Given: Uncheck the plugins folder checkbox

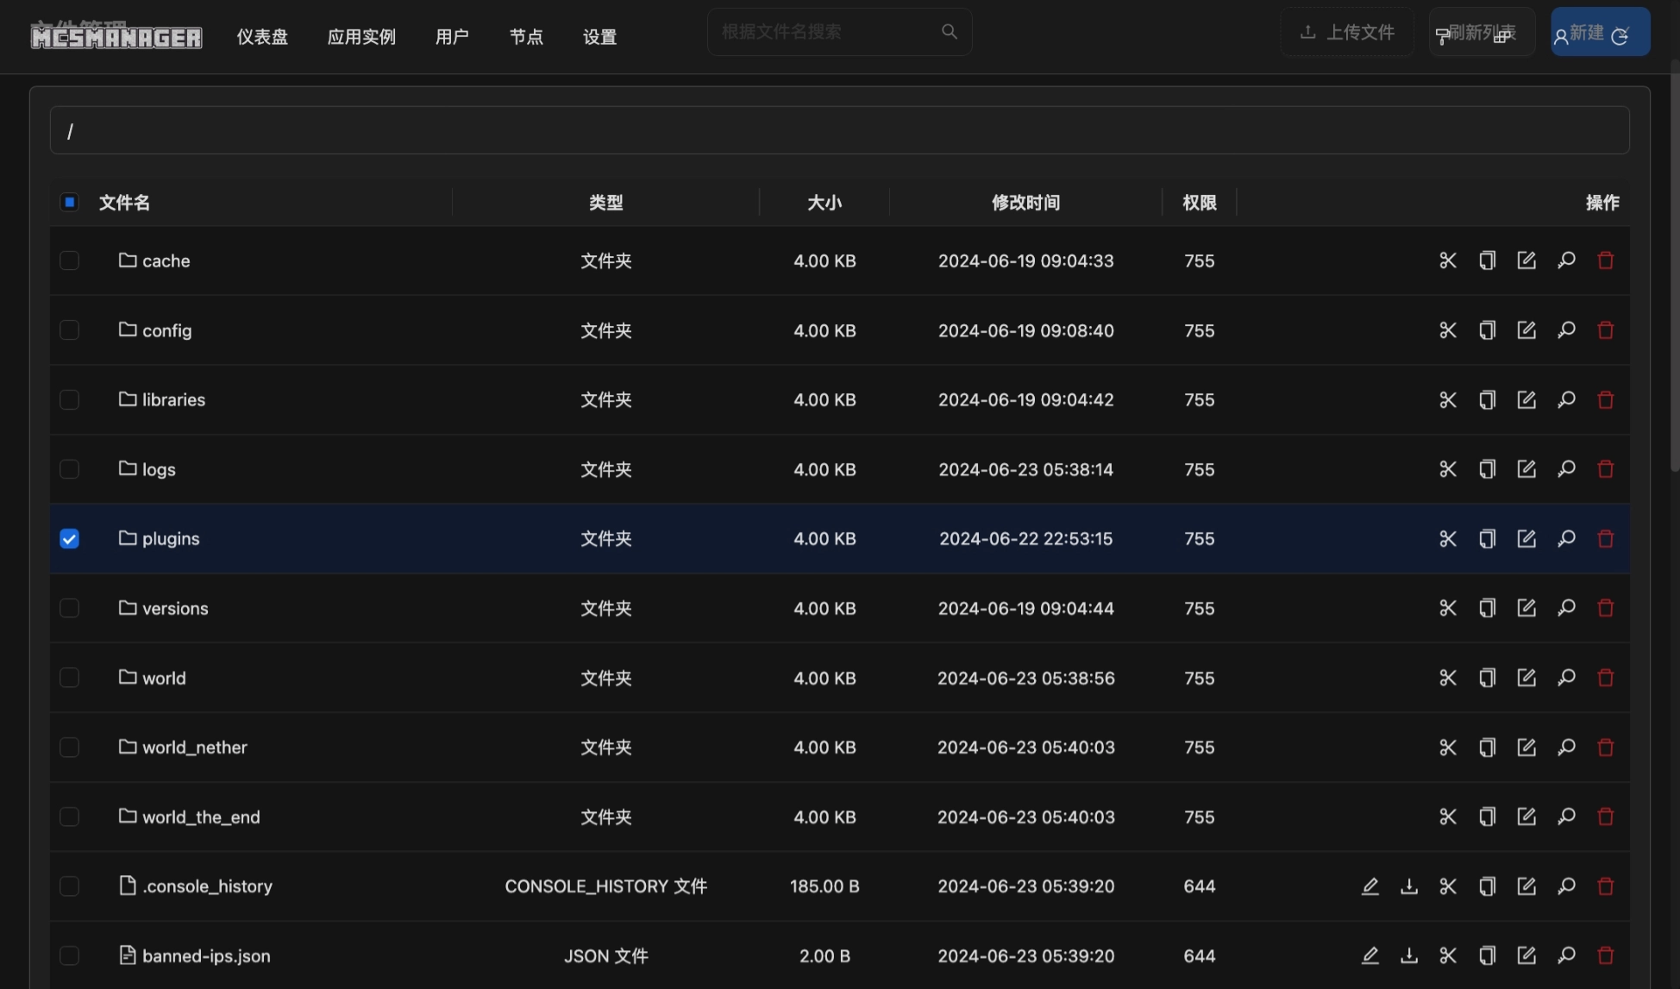Looking at the screenshot, I should pos(70,539).
